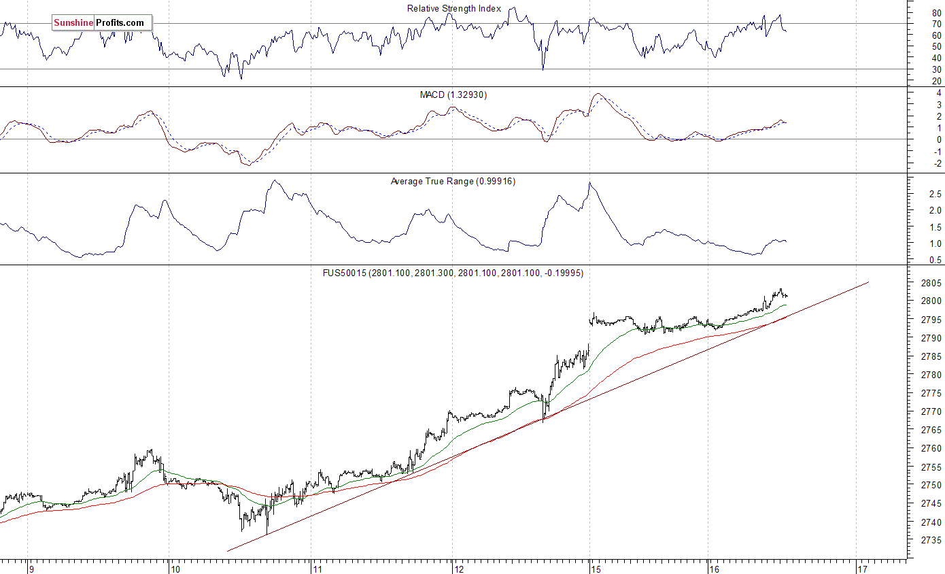Select the Relative Strength Index panel title
This screenshot has width=945, height=574.
click(x=454, y=9)
